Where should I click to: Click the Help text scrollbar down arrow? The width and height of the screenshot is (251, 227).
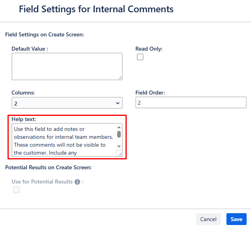[x=119, y=146]
